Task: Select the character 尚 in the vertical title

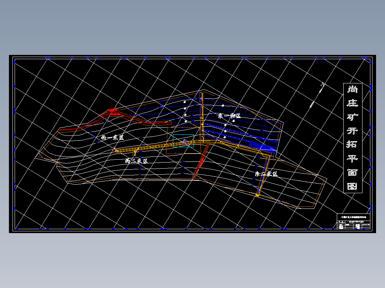Action: tap(352, 89)
